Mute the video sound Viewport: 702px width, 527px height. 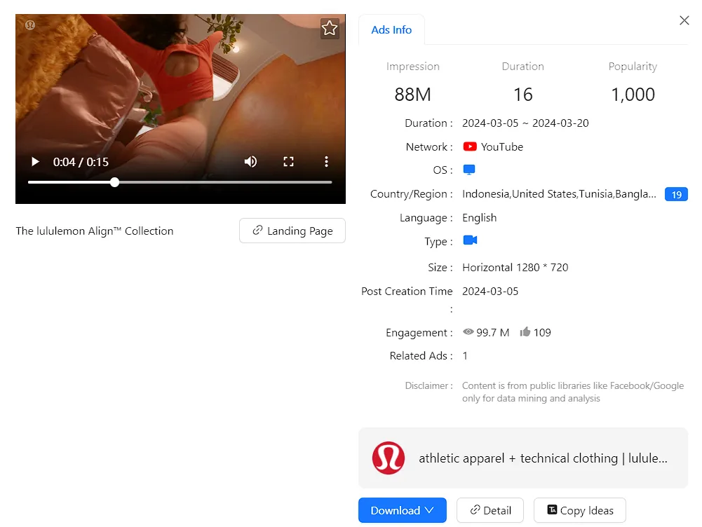pos(250,162)
